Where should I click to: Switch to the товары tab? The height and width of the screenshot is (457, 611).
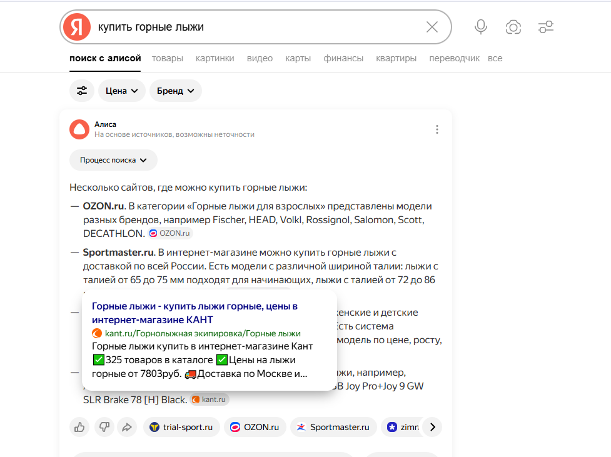pyautogui.click(x=167, y=58)
